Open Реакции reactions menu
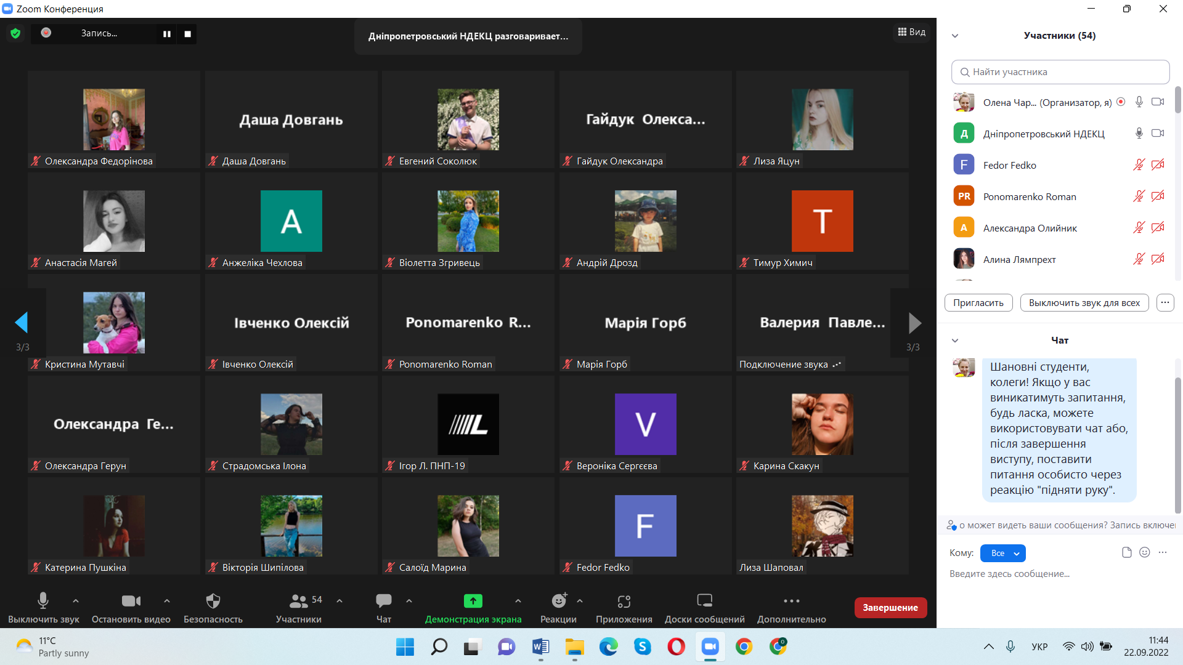The width and height of the screenshot is (1183, 665). coord(558,608)
